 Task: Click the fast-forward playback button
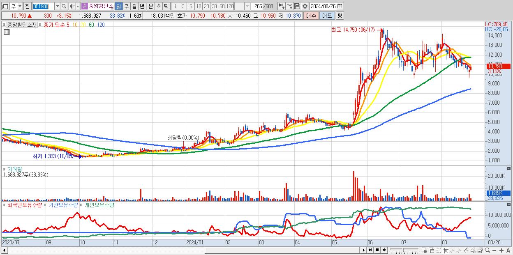pos(384,250)
